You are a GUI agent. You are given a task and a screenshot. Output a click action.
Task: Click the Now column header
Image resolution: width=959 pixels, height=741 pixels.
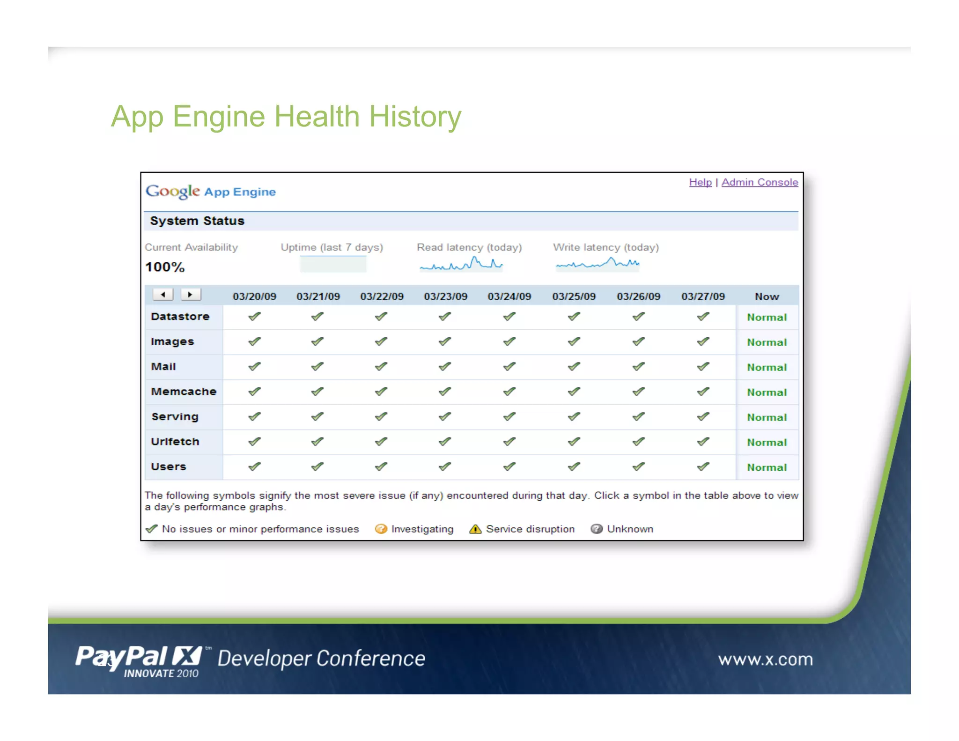767,296
